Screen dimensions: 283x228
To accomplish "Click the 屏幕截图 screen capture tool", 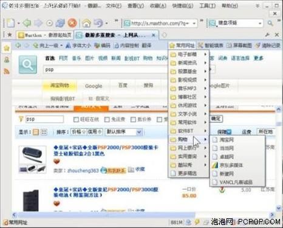I will tap(239, 46).
